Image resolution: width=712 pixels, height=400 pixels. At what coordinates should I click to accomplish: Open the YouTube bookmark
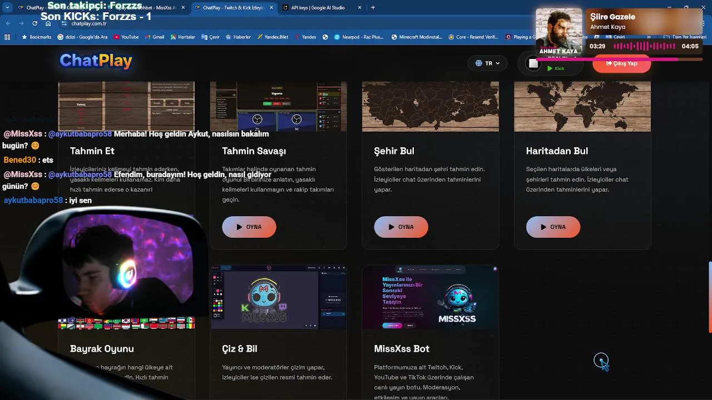126,37
